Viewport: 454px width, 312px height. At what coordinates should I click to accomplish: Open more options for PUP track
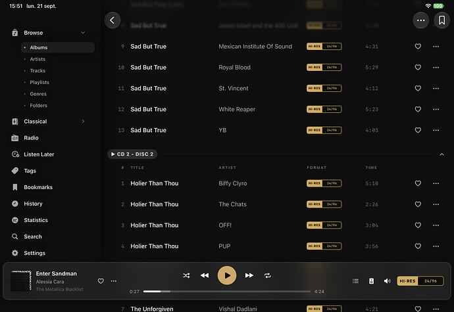[x=436, y=246]
